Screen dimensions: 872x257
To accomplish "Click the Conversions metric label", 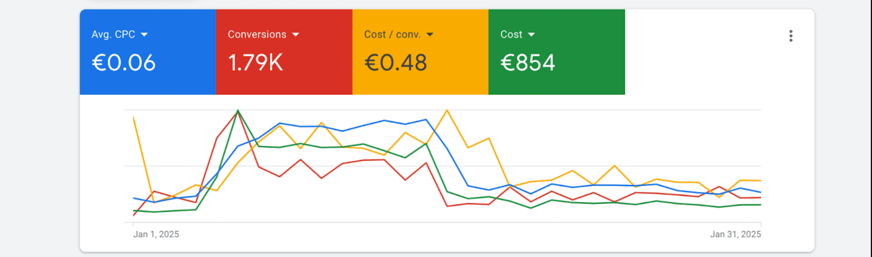I will click(x=257, y=35).
